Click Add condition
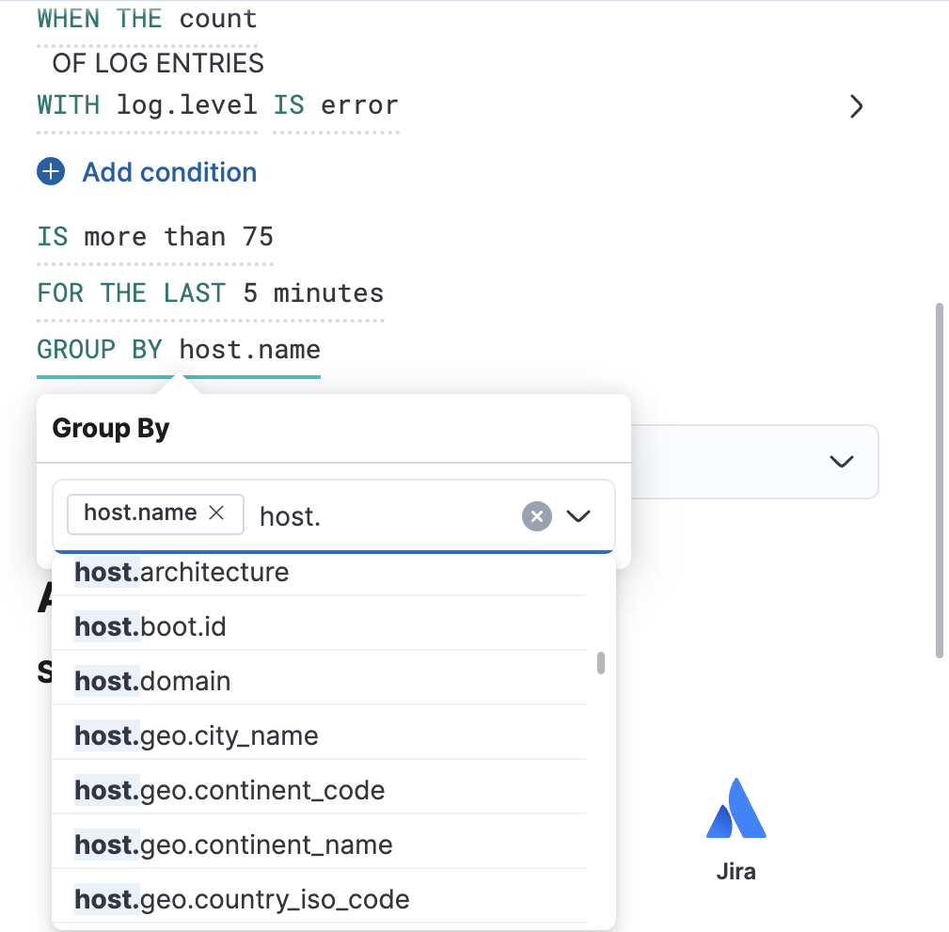 click(169, 171)
